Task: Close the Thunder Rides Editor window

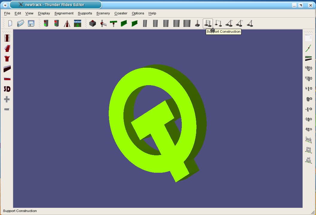Action: click(310, 5)
